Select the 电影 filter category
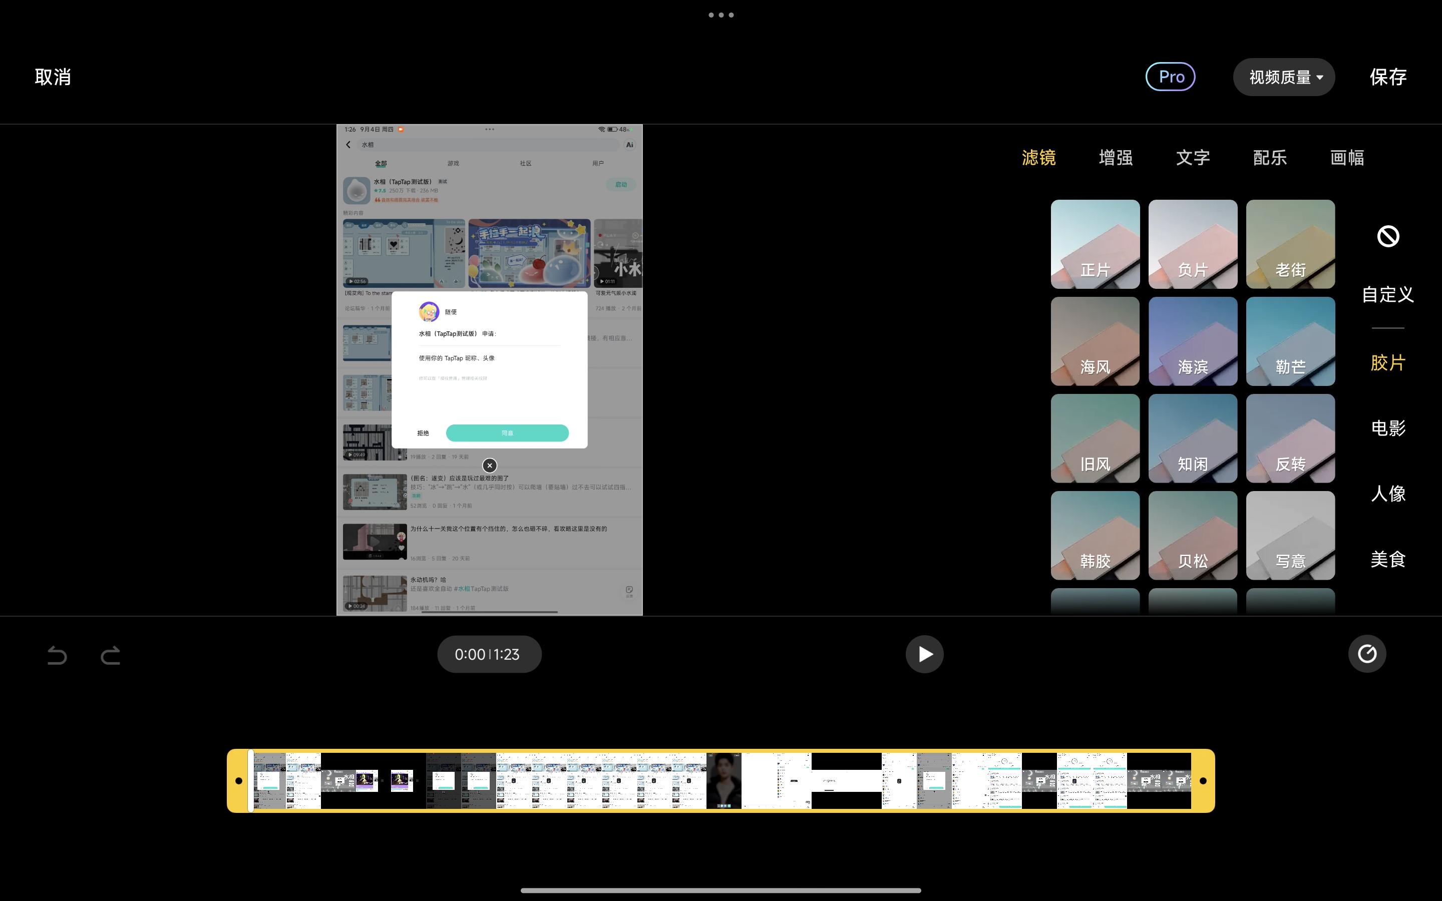 point(1388,428)
